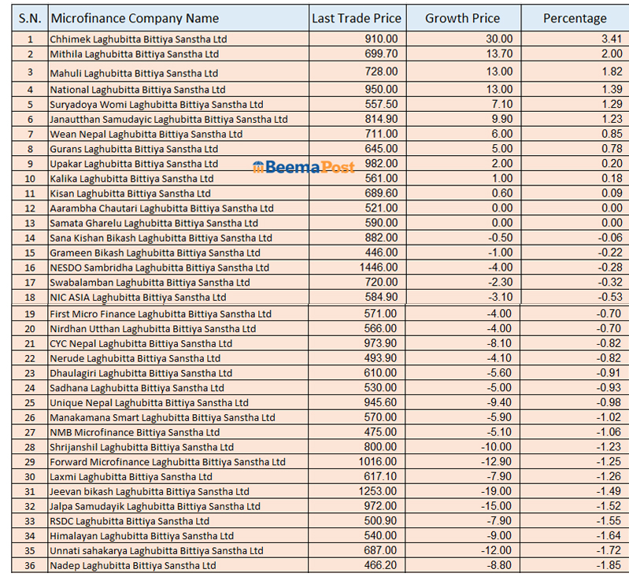Screen dimensions: 629x588
Task: Click the BeemaPost watermark logo
Action: [304, 167]
